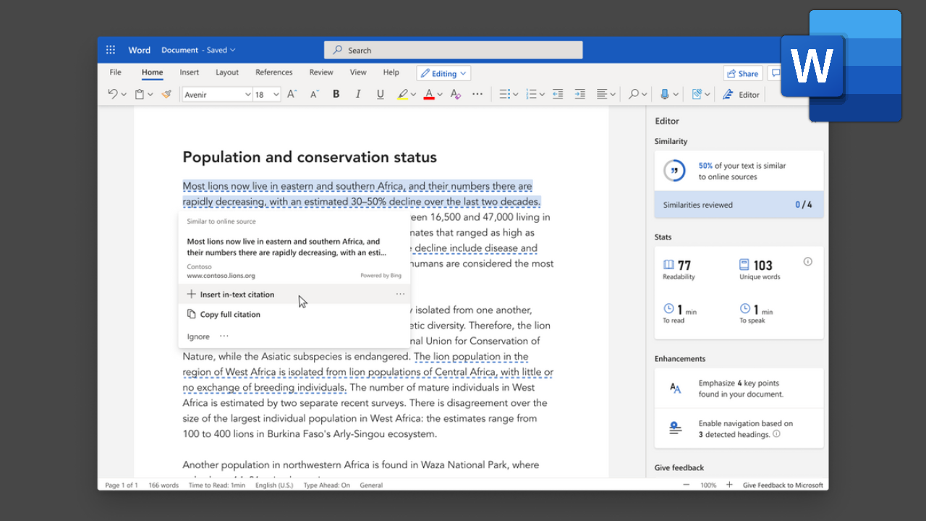Click the Undo icon
The image size is (926, 521).
(x=113, y=94)
